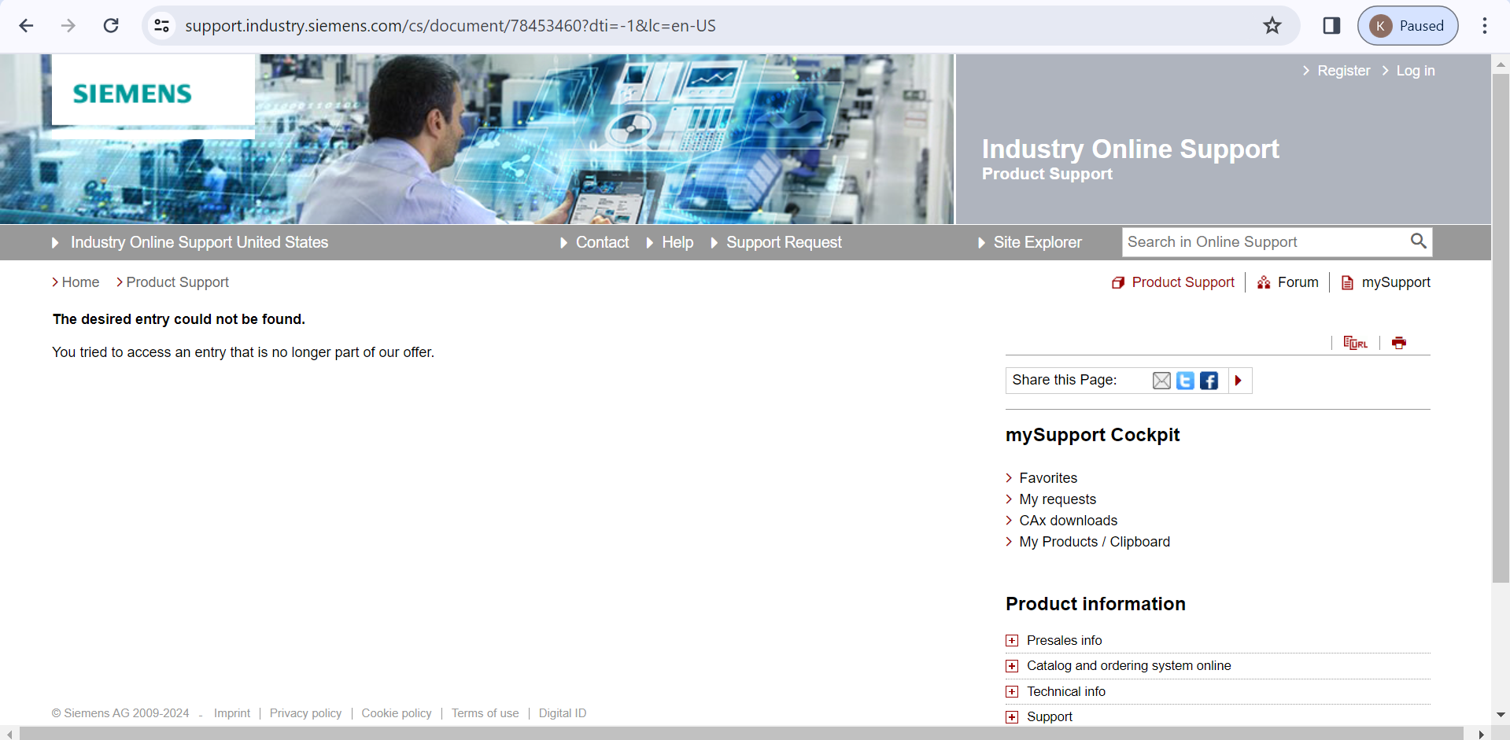The height and width of the screenshot is (740, 1510).
Task: Click the browser back arrow
Action: 26,26
